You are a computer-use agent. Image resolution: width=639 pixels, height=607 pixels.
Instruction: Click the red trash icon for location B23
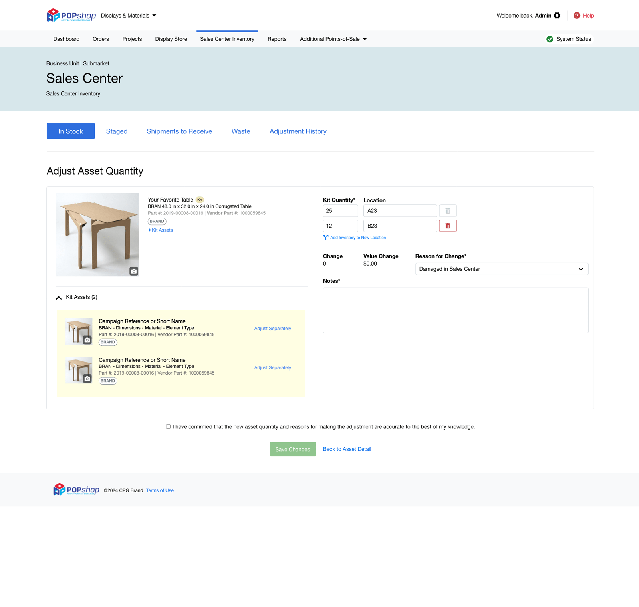tap(448, 226)
